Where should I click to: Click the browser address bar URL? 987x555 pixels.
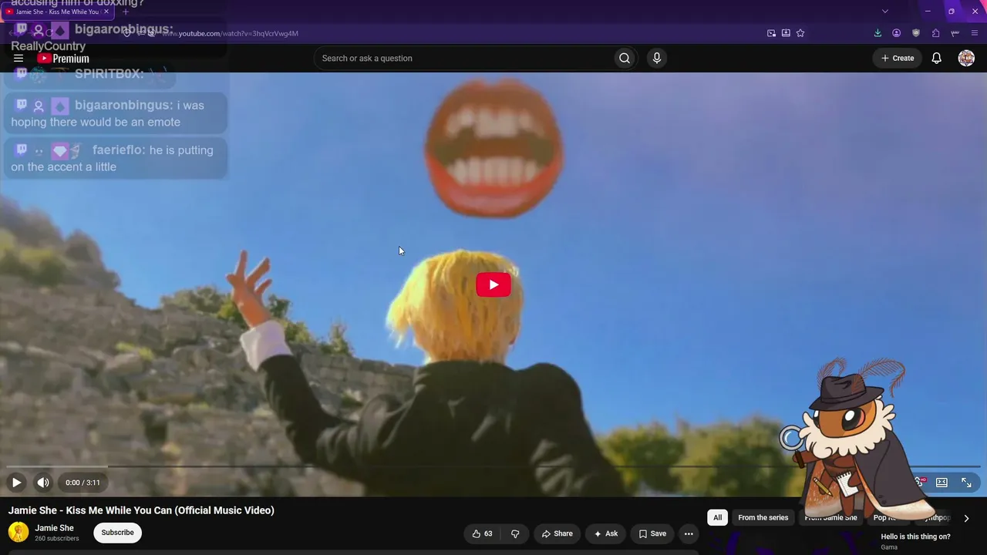[x=230, y=33]
